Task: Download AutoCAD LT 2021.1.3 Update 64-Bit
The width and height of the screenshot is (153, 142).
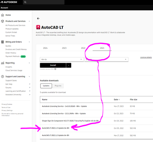Action: tap(55, 128)
